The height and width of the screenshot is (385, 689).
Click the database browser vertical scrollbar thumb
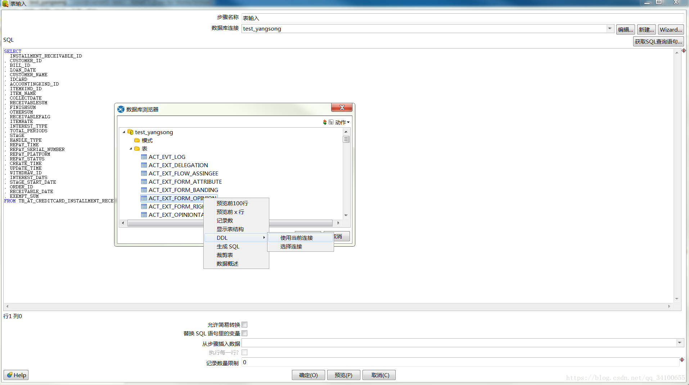point(346,139)
